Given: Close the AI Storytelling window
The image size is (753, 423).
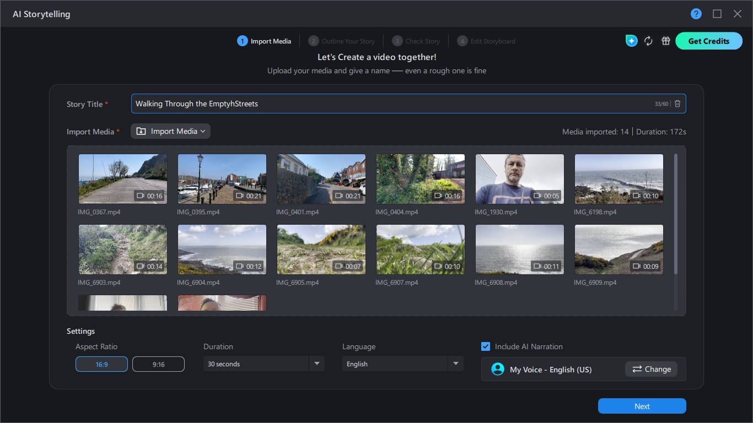Looking at the screenshot, I should (738, 14).
